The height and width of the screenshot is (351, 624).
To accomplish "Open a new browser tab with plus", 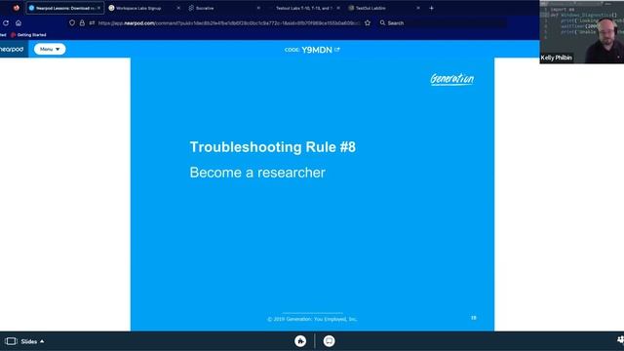I will click(x=431, y=8).
